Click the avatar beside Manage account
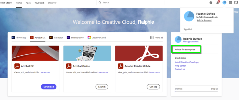 tap(178, 39)
